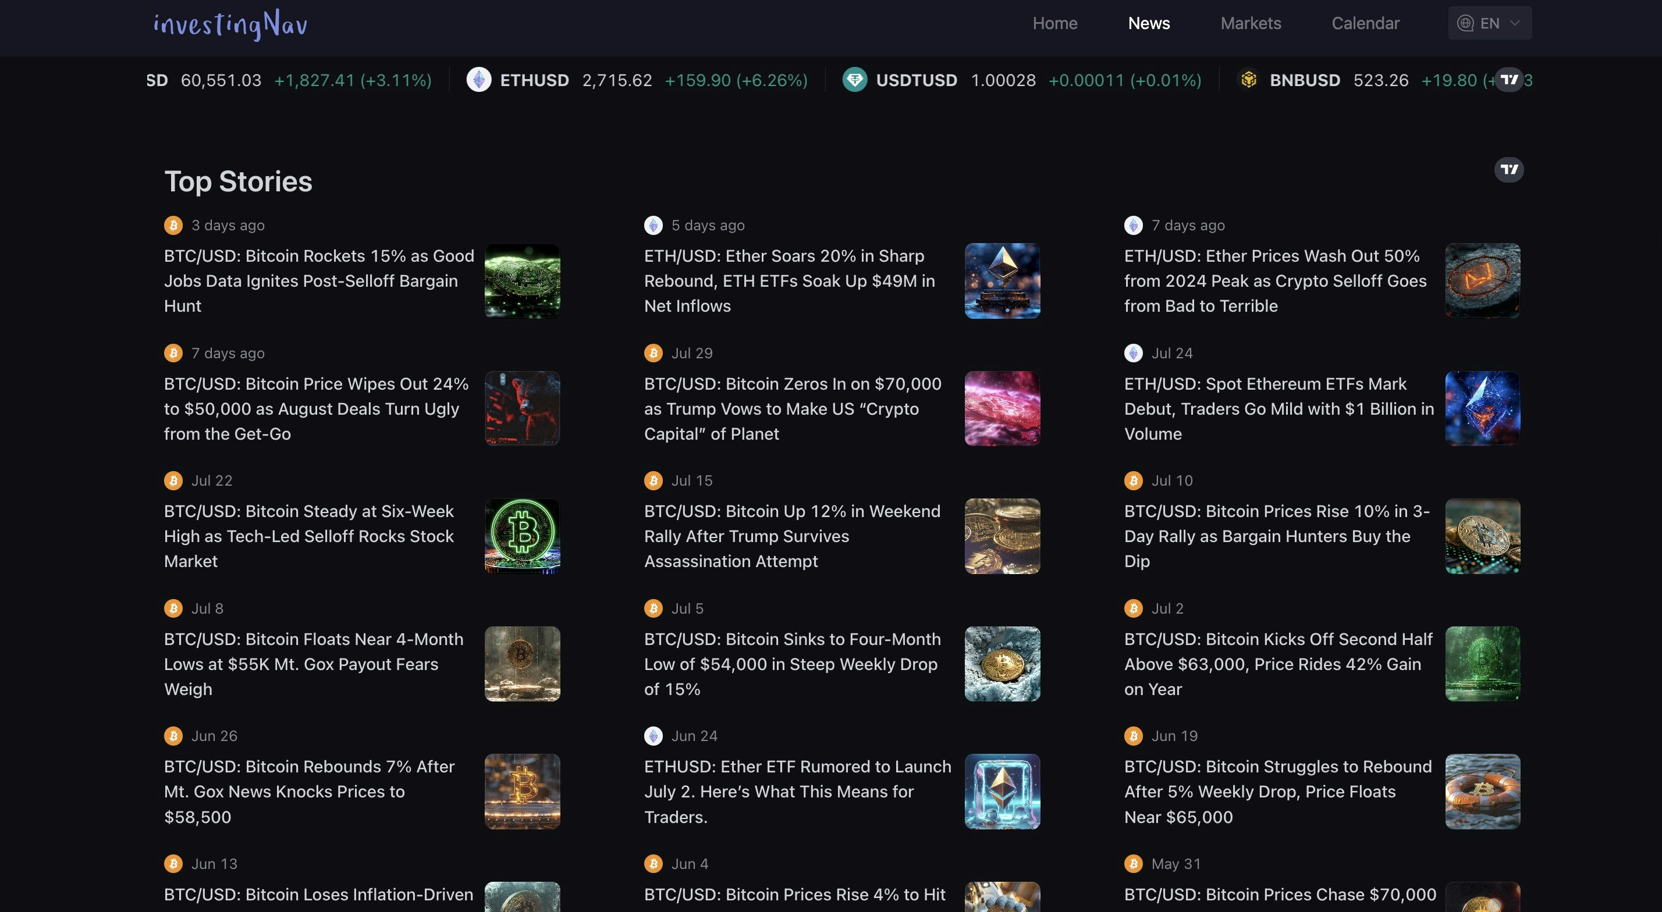This screenshot has height=912, width=1662.
Task: Click Bitcoin icon next to Jul 29
Action: click(x=653, y=353)
